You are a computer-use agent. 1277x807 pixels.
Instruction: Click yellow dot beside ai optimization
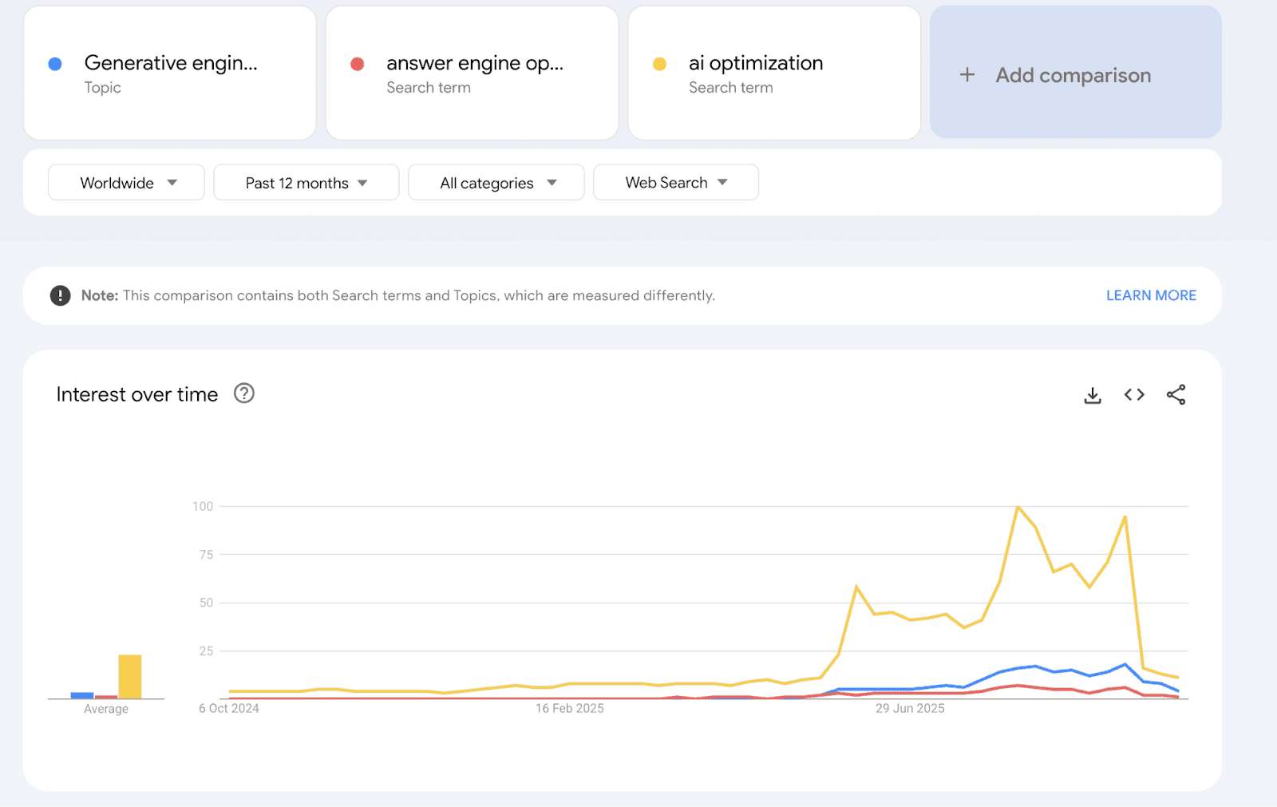click(659, 64)
